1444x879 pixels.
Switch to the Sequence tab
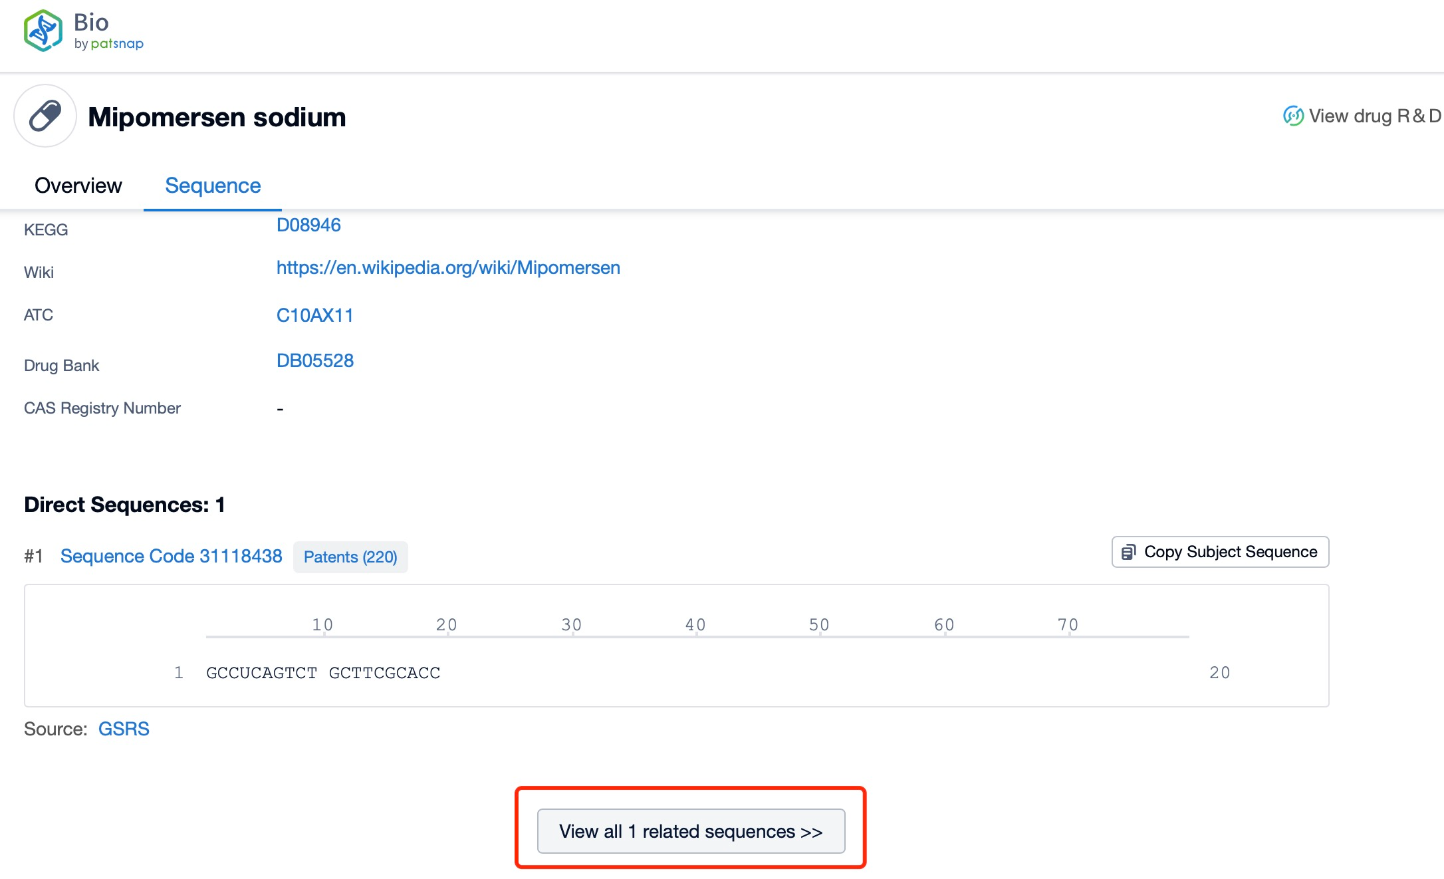coord(213,185)
